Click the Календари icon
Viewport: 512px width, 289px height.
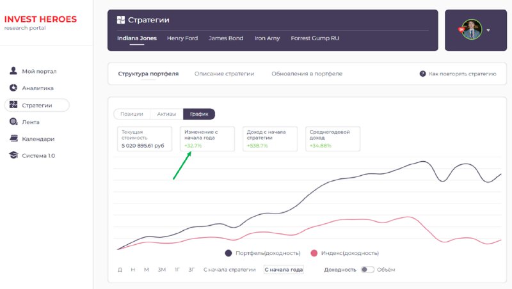(13, 138)
